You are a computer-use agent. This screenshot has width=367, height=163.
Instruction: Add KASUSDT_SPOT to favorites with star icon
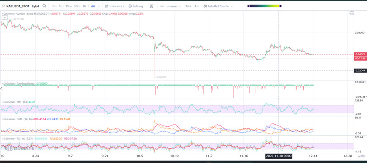click(x=3, y=7)
